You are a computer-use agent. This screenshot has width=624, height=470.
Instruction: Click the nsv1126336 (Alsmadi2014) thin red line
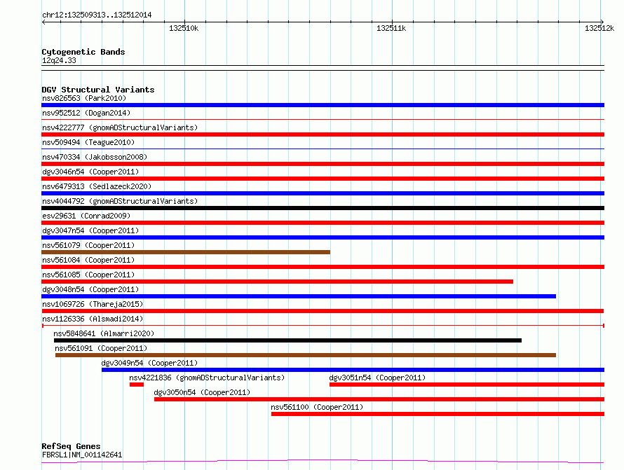[323, 326]
